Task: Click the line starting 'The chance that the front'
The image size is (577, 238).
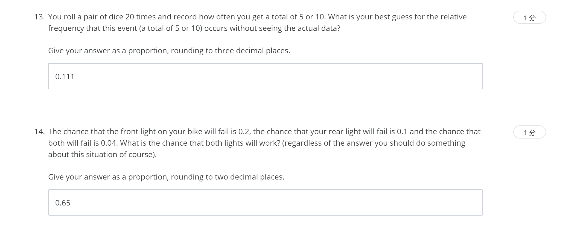Action: [264, 132]
